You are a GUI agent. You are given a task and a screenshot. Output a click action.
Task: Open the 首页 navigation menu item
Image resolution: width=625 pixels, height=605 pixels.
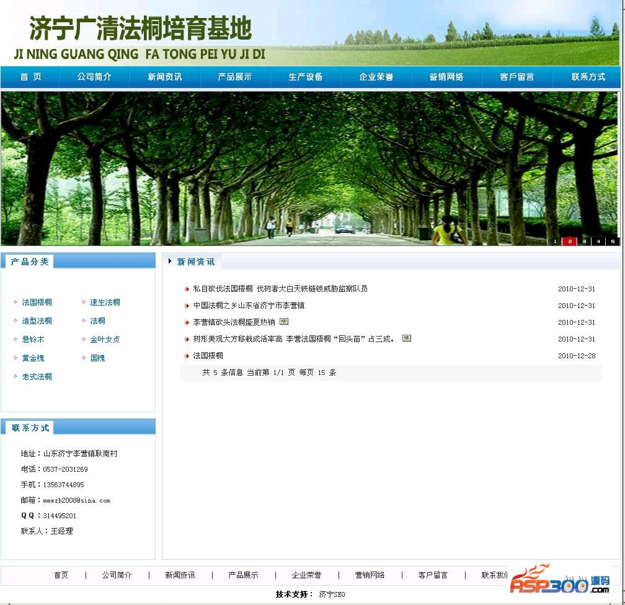click(x=31, y=77)
